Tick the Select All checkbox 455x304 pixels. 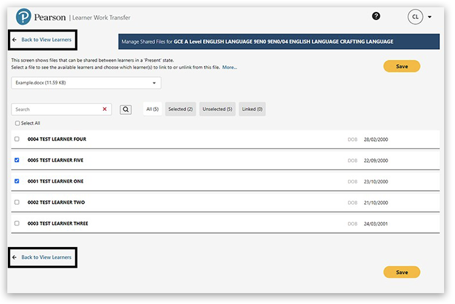pyautogui.click(x=18, y=123)
